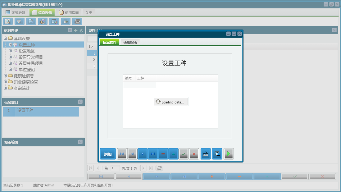Click the page number input field
Image resolution: width=341 pixels, height=192 pixels.
[x=115, y=168]
